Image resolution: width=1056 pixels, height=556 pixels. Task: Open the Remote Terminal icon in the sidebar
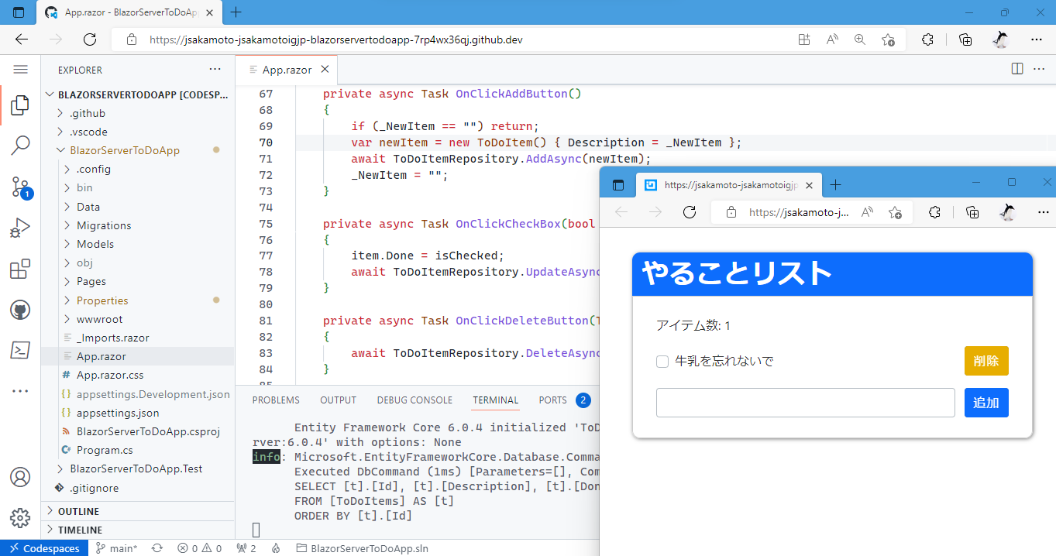click(19, 350)
